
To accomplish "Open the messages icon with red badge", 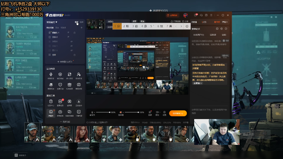I will click(x=196, y=15).
